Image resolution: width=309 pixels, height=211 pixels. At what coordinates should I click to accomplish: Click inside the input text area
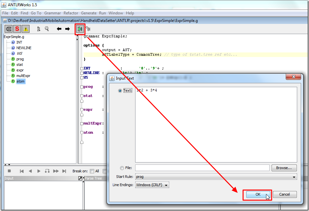click(216, 125)
